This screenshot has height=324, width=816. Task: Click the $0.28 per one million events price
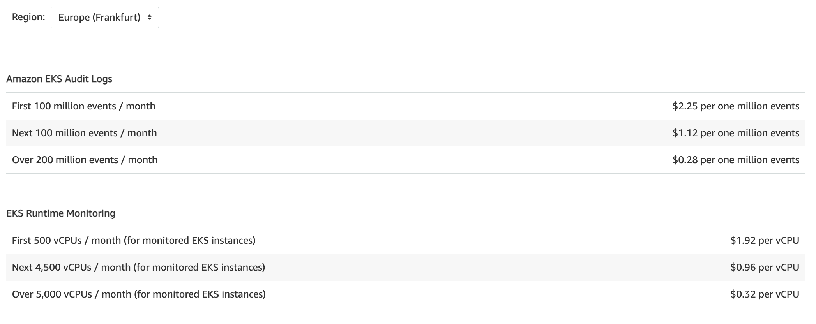(736, 160)
